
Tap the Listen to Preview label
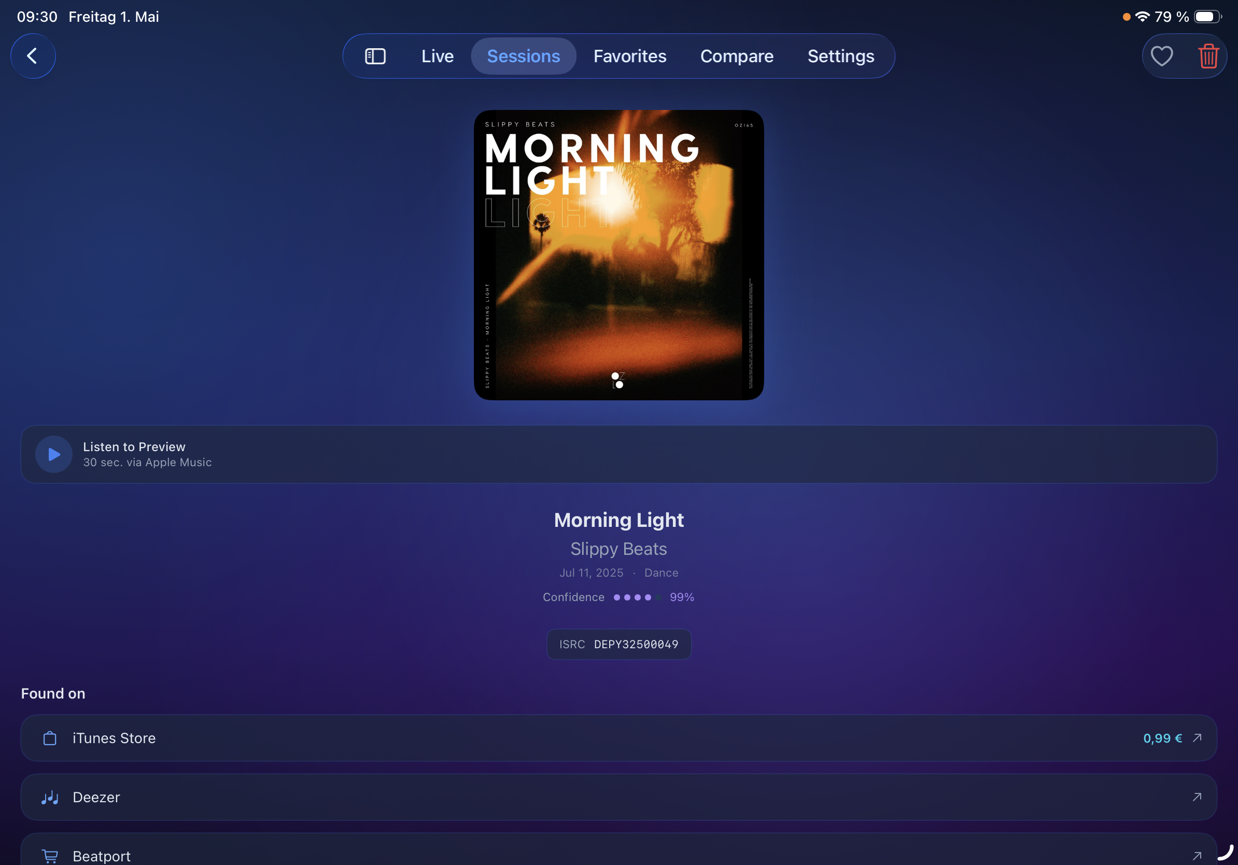point(134,447)
